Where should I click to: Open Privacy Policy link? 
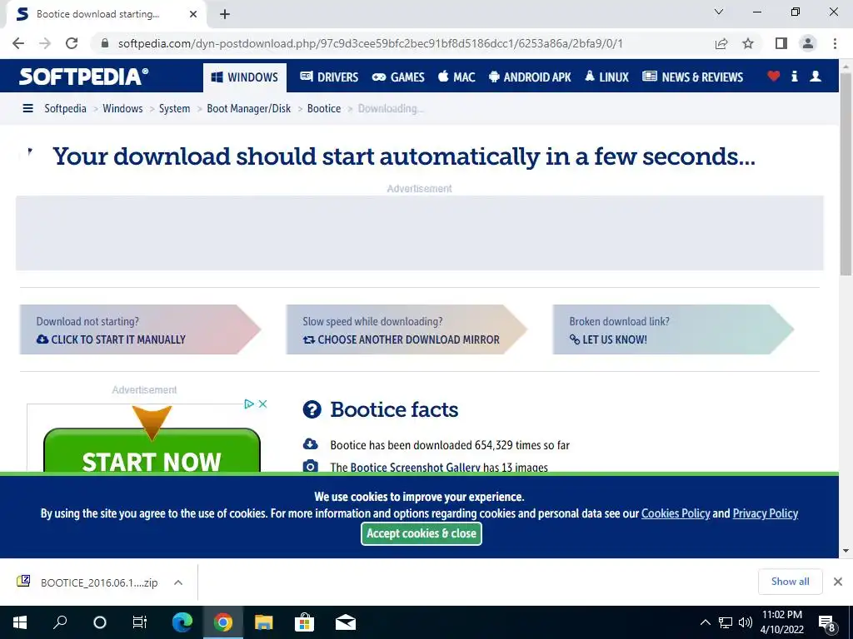pos(766,513)
